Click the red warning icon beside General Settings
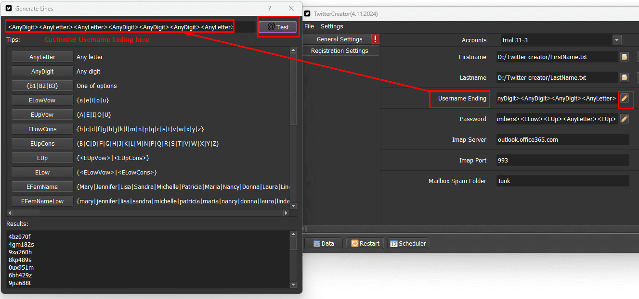Screen dimensions: 639x299 coord(376,39)
